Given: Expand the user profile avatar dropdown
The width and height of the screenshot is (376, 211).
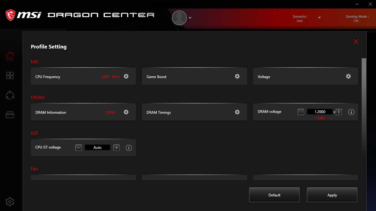Looking at the screenshot, I should 190,18.
